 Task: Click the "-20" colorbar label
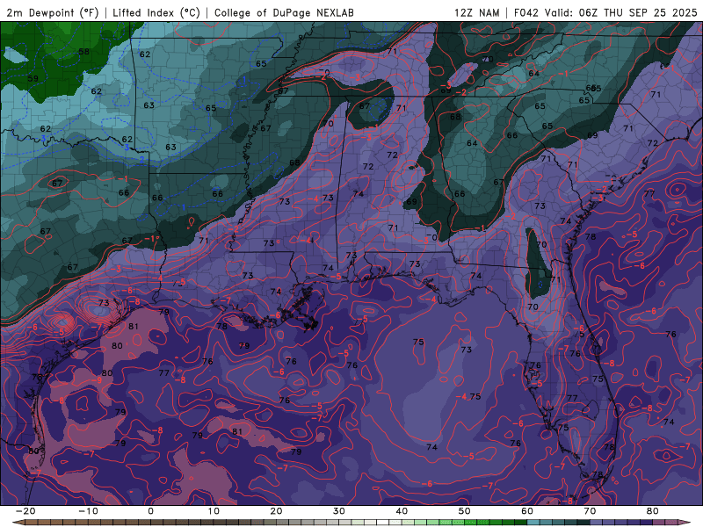25,511
